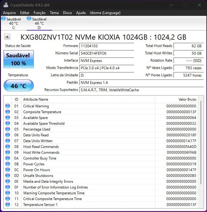Click the Letra da Unidade field D:
207x212 pixels.
(x=106, y=75)
